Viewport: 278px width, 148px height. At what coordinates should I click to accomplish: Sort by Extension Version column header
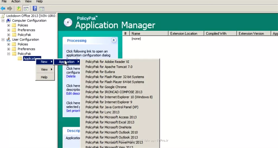(x=254, y=33)
